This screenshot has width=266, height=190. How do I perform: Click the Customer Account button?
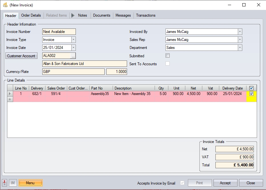[x=21, y=56]
